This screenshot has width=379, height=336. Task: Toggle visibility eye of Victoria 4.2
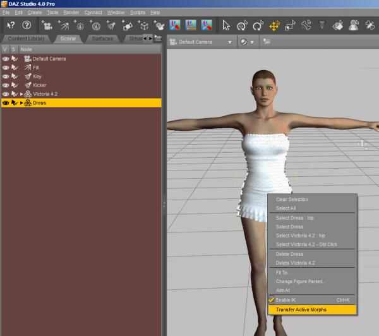pos(6,94)
